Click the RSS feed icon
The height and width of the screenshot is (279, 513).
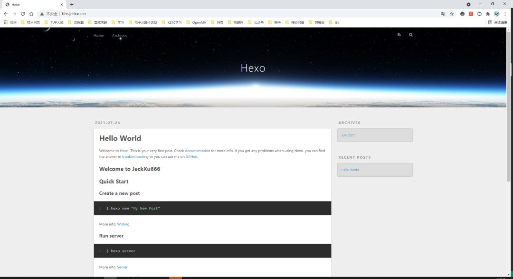(399, 35)
